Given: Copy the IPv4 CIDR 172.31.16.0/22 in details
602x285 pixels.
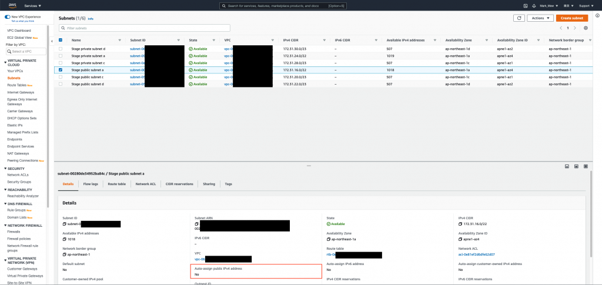Looking at the screenshot, I should click(x=460, y=224).
